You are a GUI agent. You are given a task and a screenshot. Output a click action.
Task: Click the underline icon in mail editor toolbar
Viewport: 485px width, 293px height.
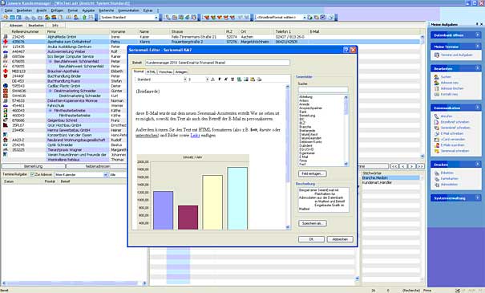click(232, 79)
